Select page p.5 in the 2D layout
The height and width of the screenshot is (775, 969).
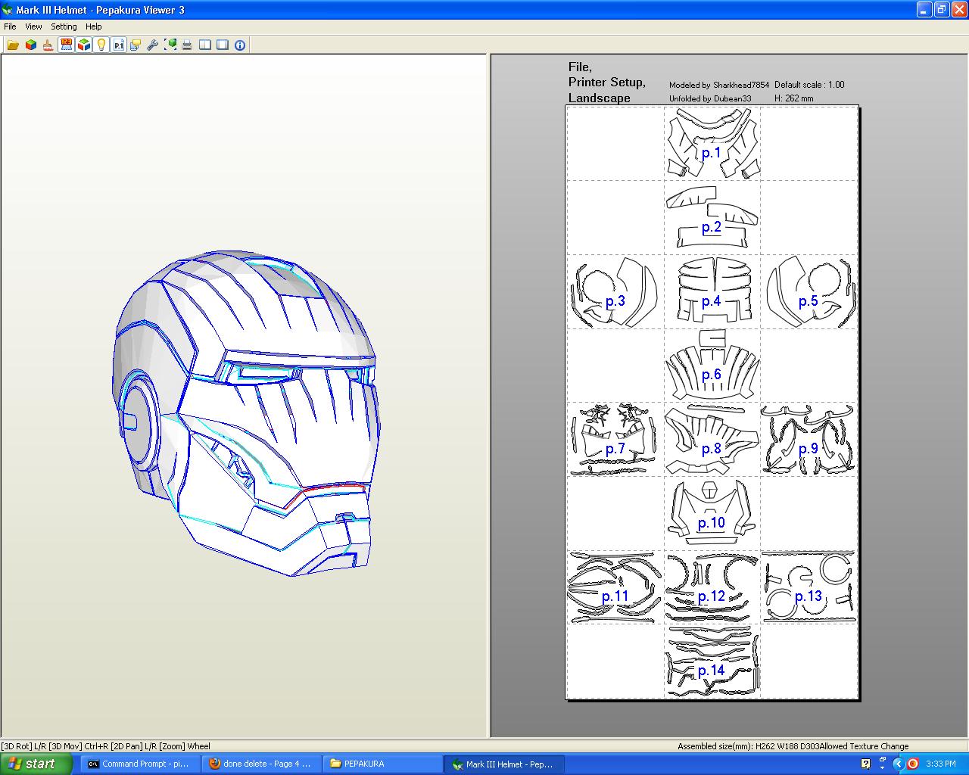(809, 291)
